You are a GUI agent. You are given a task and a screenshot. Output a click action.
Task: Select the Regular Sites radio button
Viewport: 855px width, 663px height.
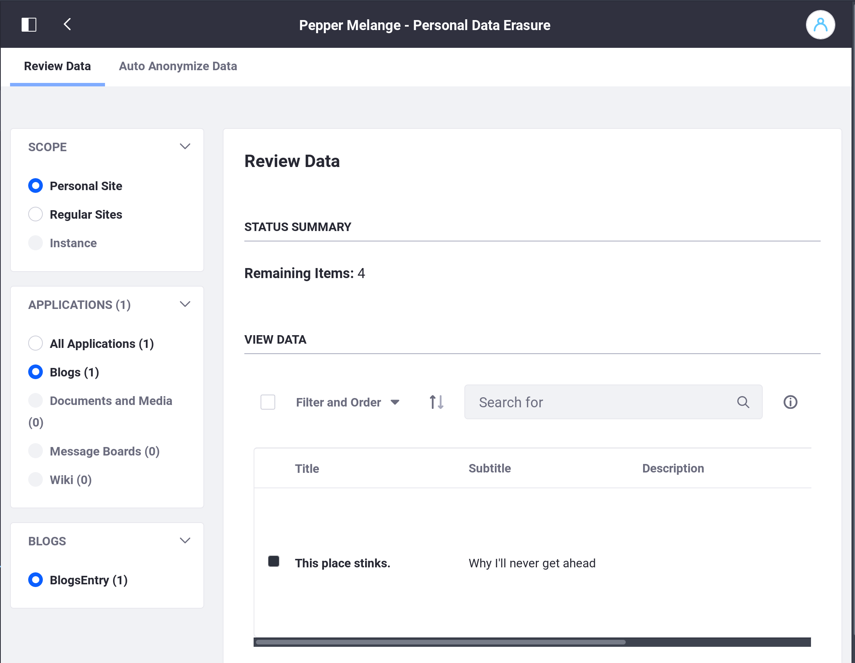click(35, 214)
